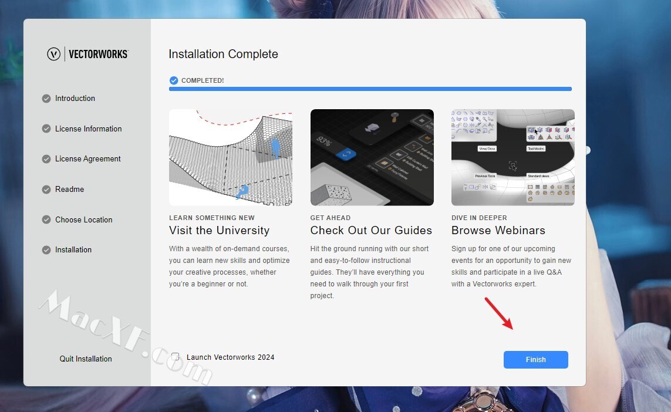Select the Introduction step label
Screen dimensions: 671x412
75,99
